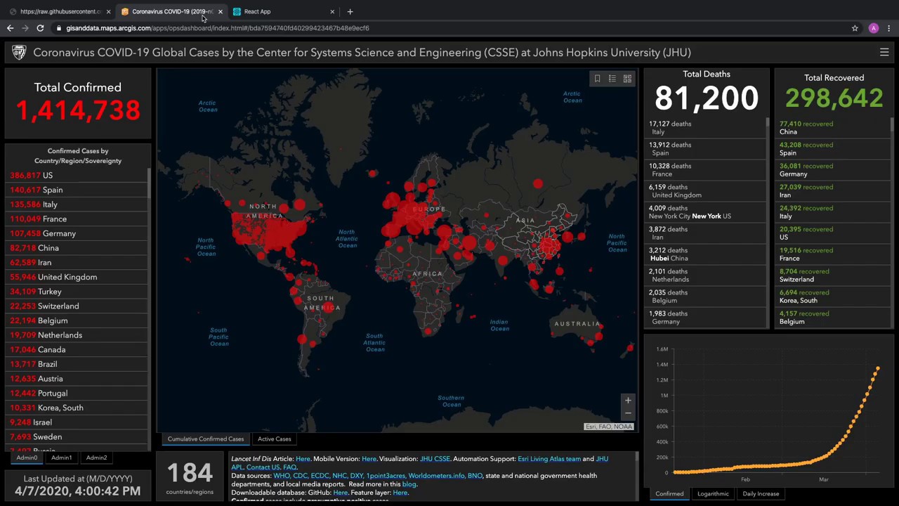Select Canada in confirmed list
899x506 pixels.
pyautogui.click(x=77, y=349)
